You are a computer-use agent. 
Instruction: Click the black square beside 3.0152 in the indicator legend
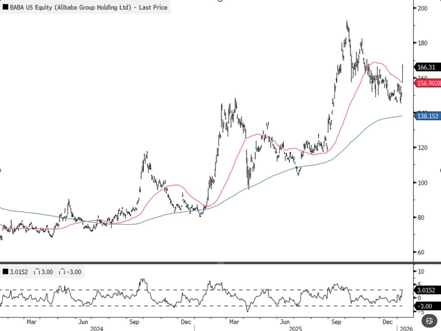(5, 271)
